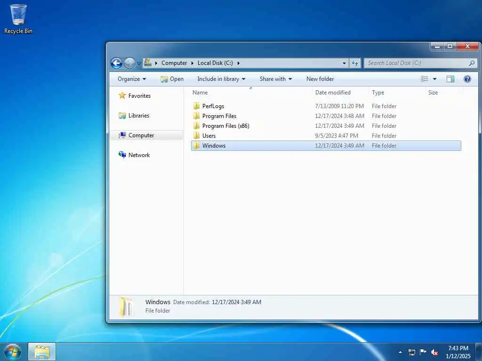482x361 pixels.
Task: Click the Refresh button
Action: (355, 63)
